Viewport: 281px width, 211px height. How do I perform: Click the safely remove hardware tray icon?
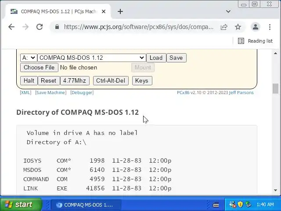248,204
